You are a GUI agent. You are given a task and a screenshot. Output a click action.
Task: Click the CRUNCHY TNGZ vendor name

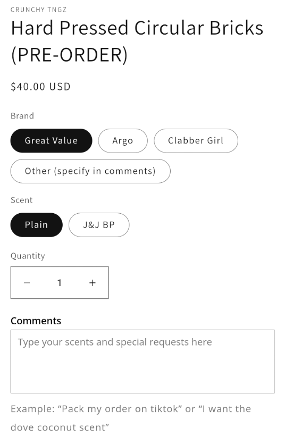(38, 10)
